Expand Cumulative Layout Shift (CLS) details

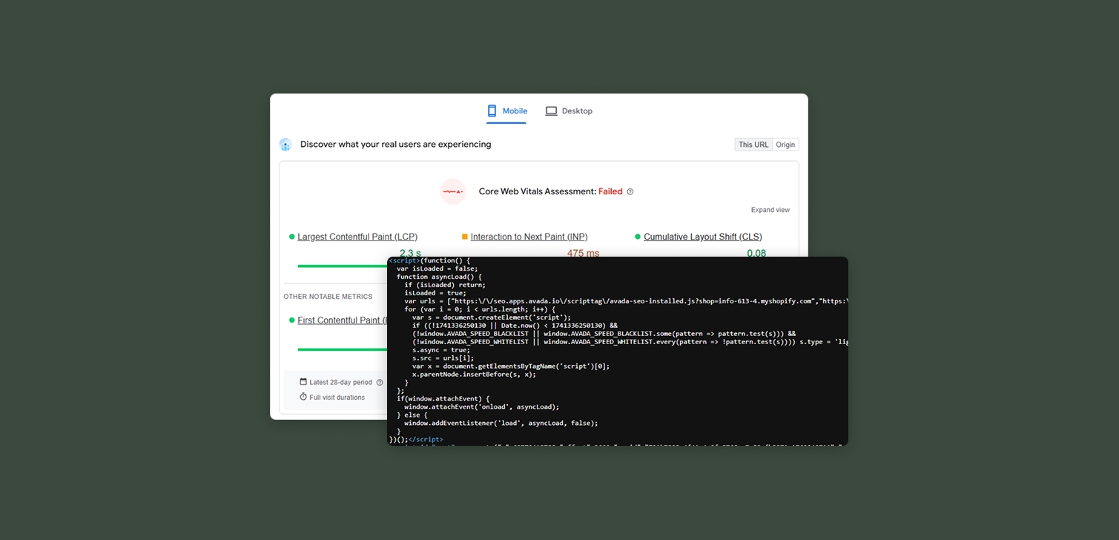[702, 236]
